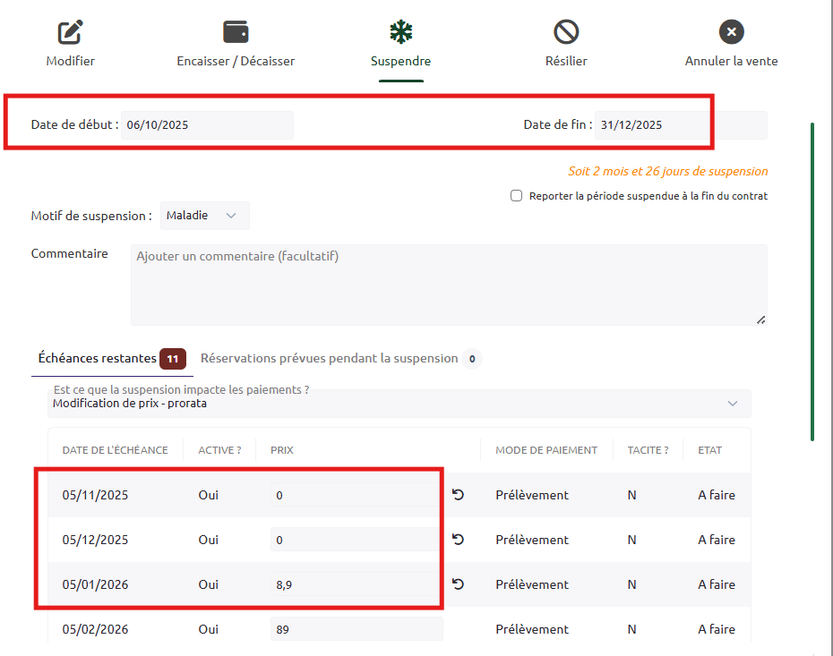Open the Encaisser / Décaisser tab label
The image size is (833, 656).
[x=236, y=61]
